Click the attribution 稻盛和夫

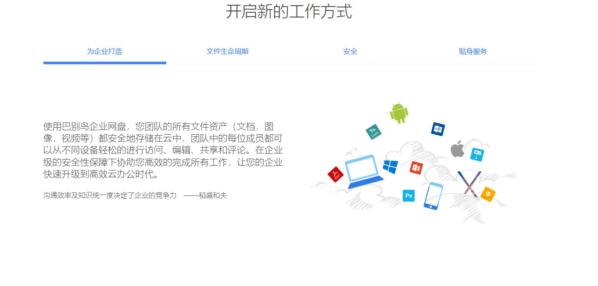click(213, 195)
